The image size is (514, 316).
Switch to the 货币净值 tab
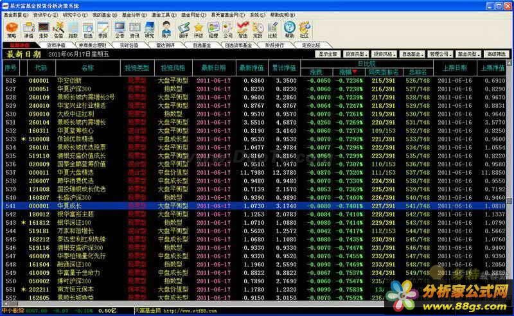(x=56, y=45)
